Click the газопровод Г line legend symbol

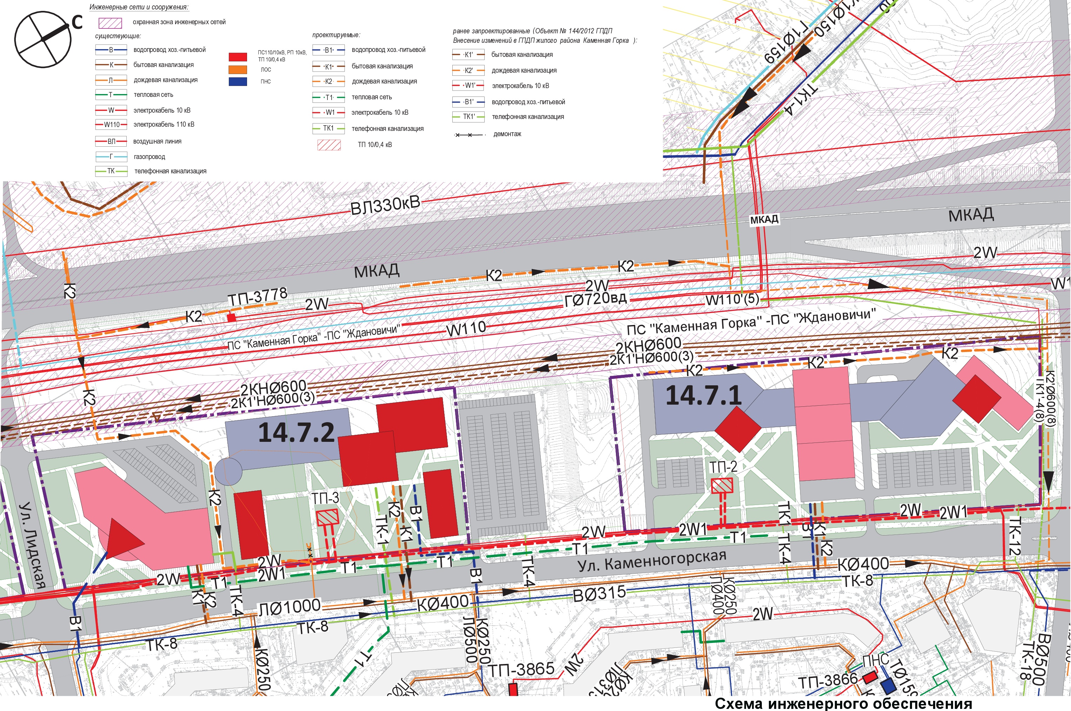point(111,157)
